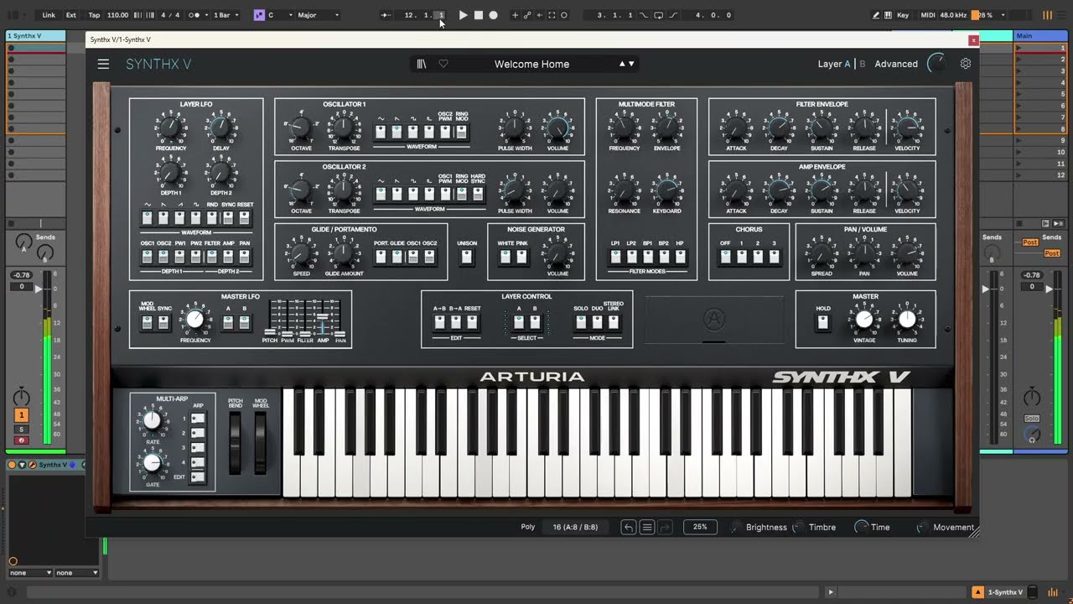The image size is (1073, 604).
Task: Open the 16 (A:8 / B:8) polyphony selector
Action: point(575,527)
